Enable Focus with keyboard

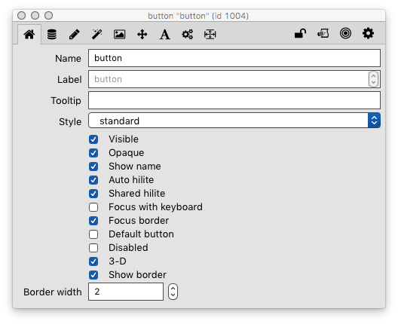93,207
